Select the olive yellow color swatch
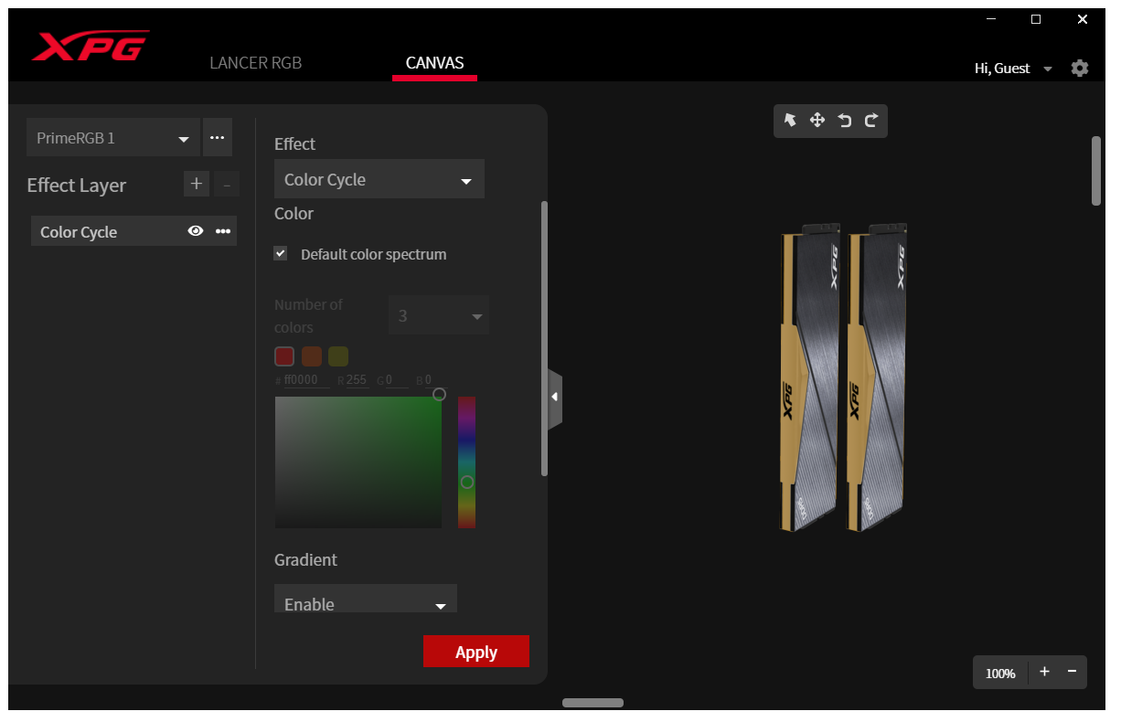The width and height of the screenshot is (1121, 722). [x=338, y=356]
